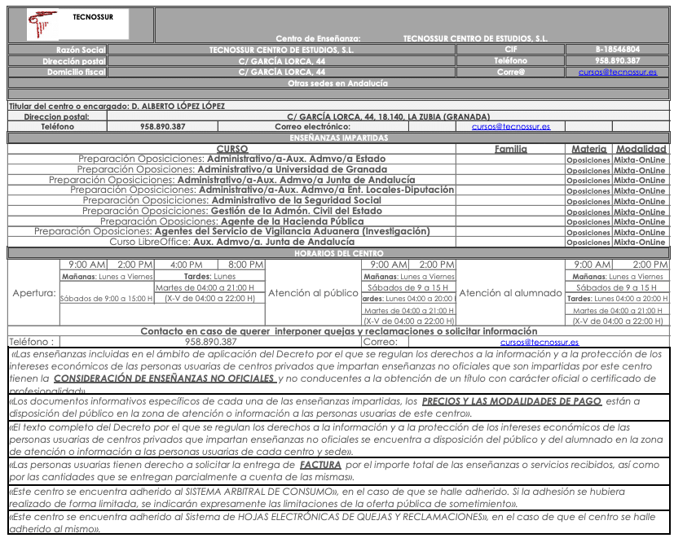
Task: Click the Atención al público label
Action: pos(313,293)
